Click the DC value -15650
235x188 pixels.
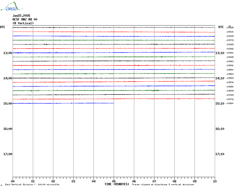tap(230, 87)
